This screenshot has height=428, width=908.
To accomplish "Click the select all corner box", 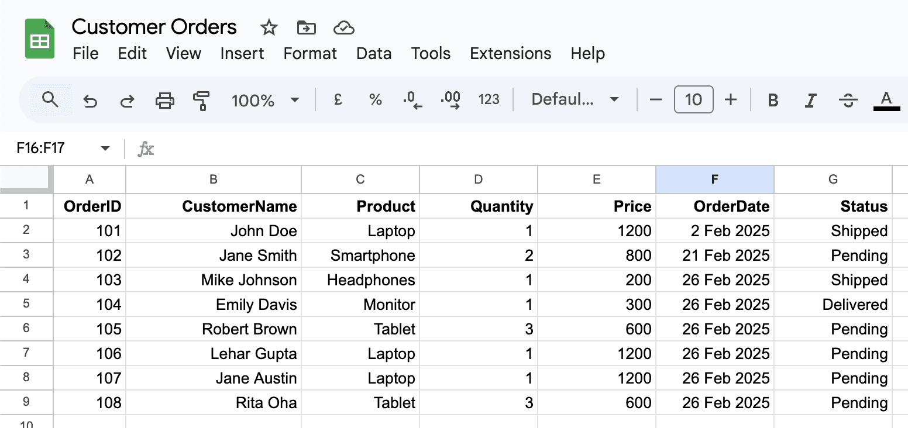I will pos(26,179).
